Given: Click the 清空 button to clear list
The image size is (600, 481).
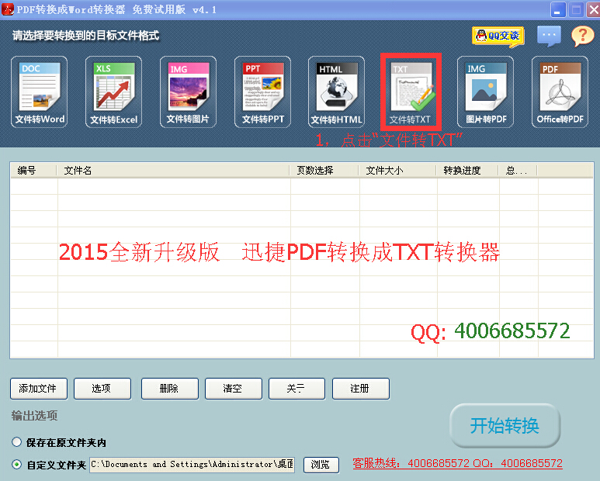Looking at the screenshot, I should pyautogui.click(x=234, y=389).
